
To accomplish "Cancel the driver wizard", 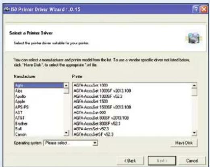I will click(x=192, y=161).
